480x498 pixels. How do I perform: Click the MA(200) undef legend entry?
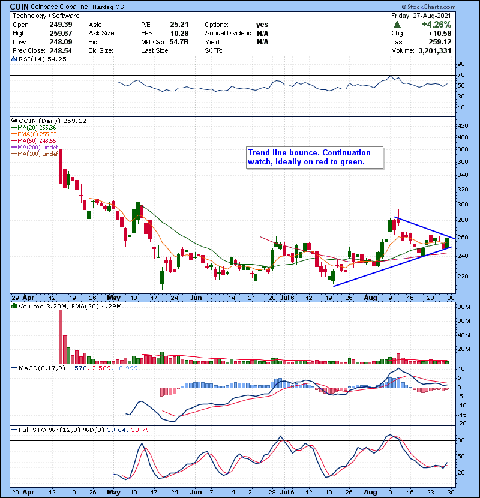point(38,148)
